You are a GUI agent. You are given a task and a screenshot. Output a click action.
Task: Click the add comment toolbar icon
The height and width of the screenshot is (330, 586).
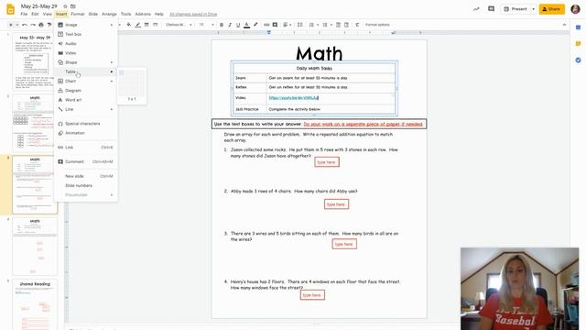(275, 25)
